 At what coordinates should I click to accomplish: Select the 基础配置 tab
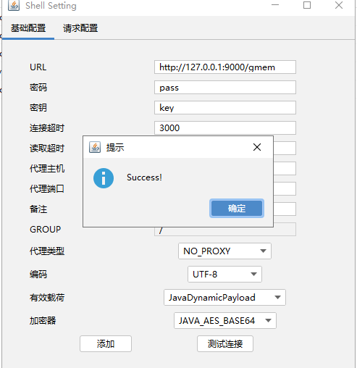point(28,28)
